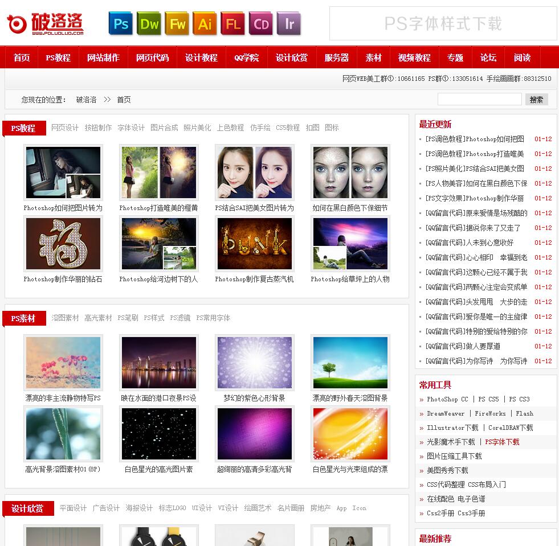The image size is (559, 546).
Task: Open 网页代码 navigation item
Action: click(152, 58)
